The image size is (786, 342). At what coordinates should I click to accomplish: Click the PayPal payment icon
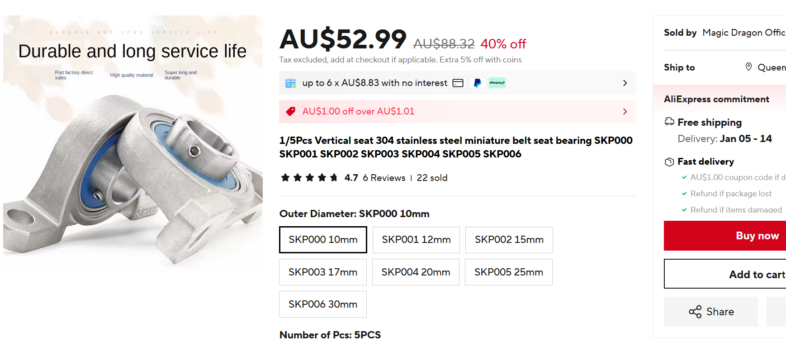pos(477,83)
